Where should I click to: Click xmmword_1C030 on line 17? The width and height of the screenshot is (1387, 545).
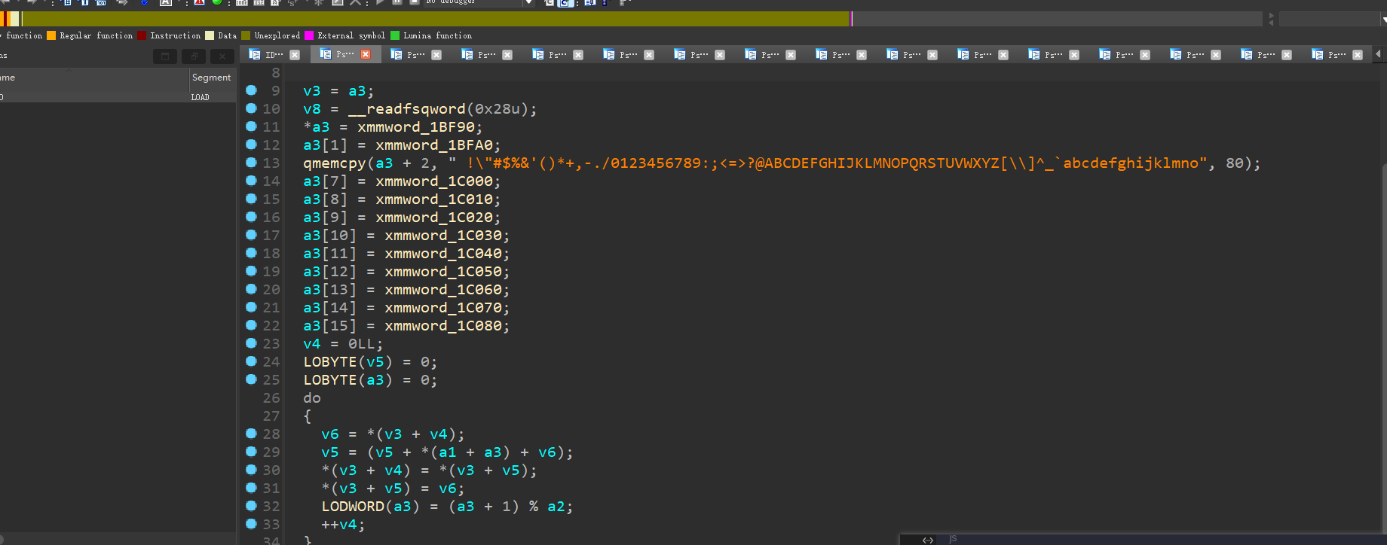[x=443, y=236]
